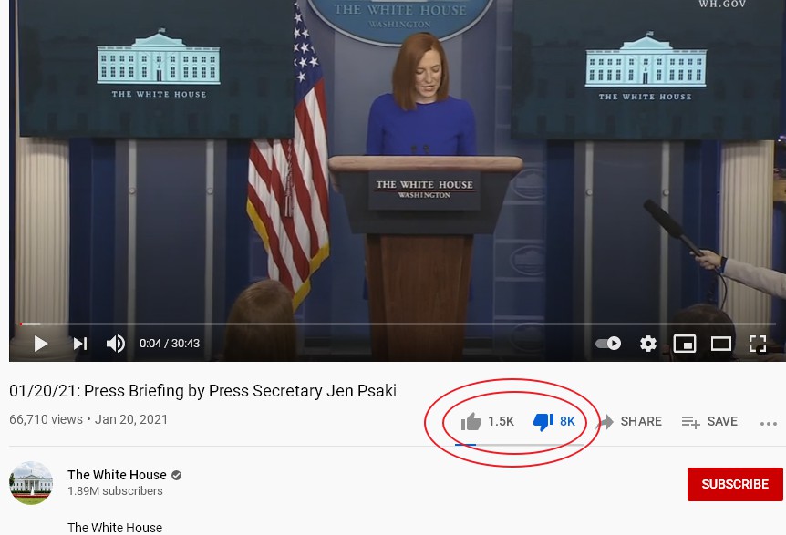This screenshot has height=535, width=786.
Task: Open video settings gear
Action: [647, 344]
